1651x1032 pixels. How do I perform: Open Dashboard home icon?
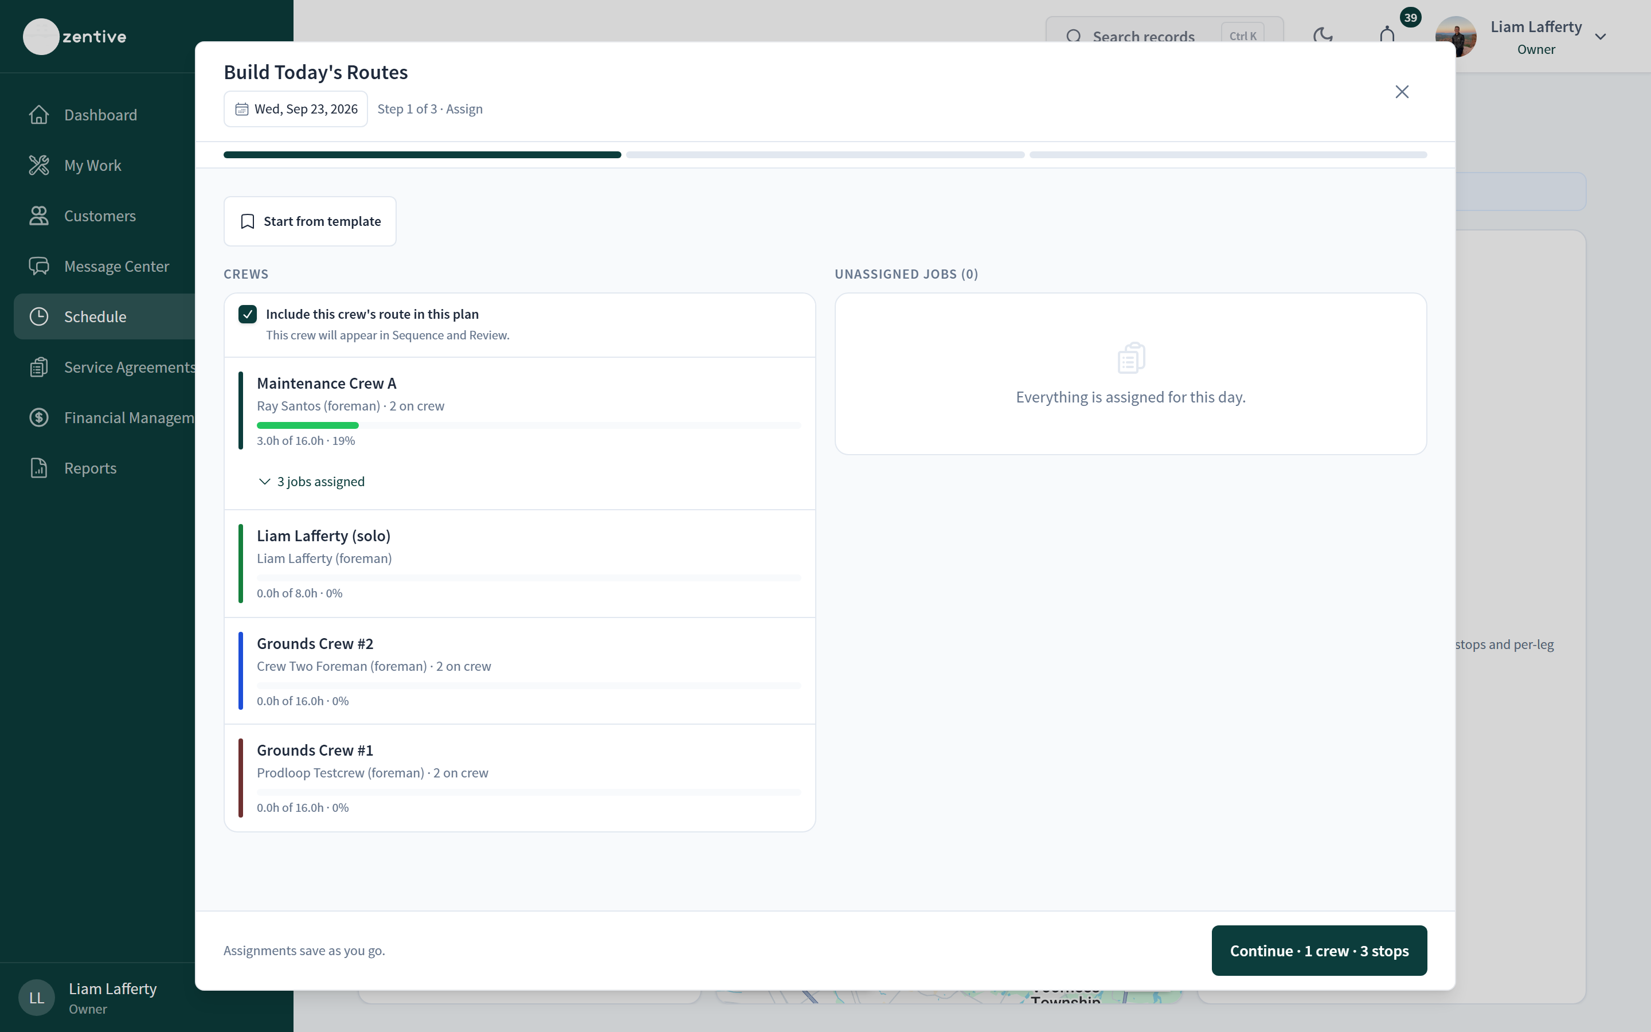39,115
